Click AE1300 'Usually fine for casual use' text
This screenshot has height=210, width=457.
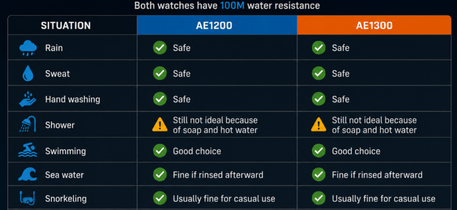pos(383,198)
